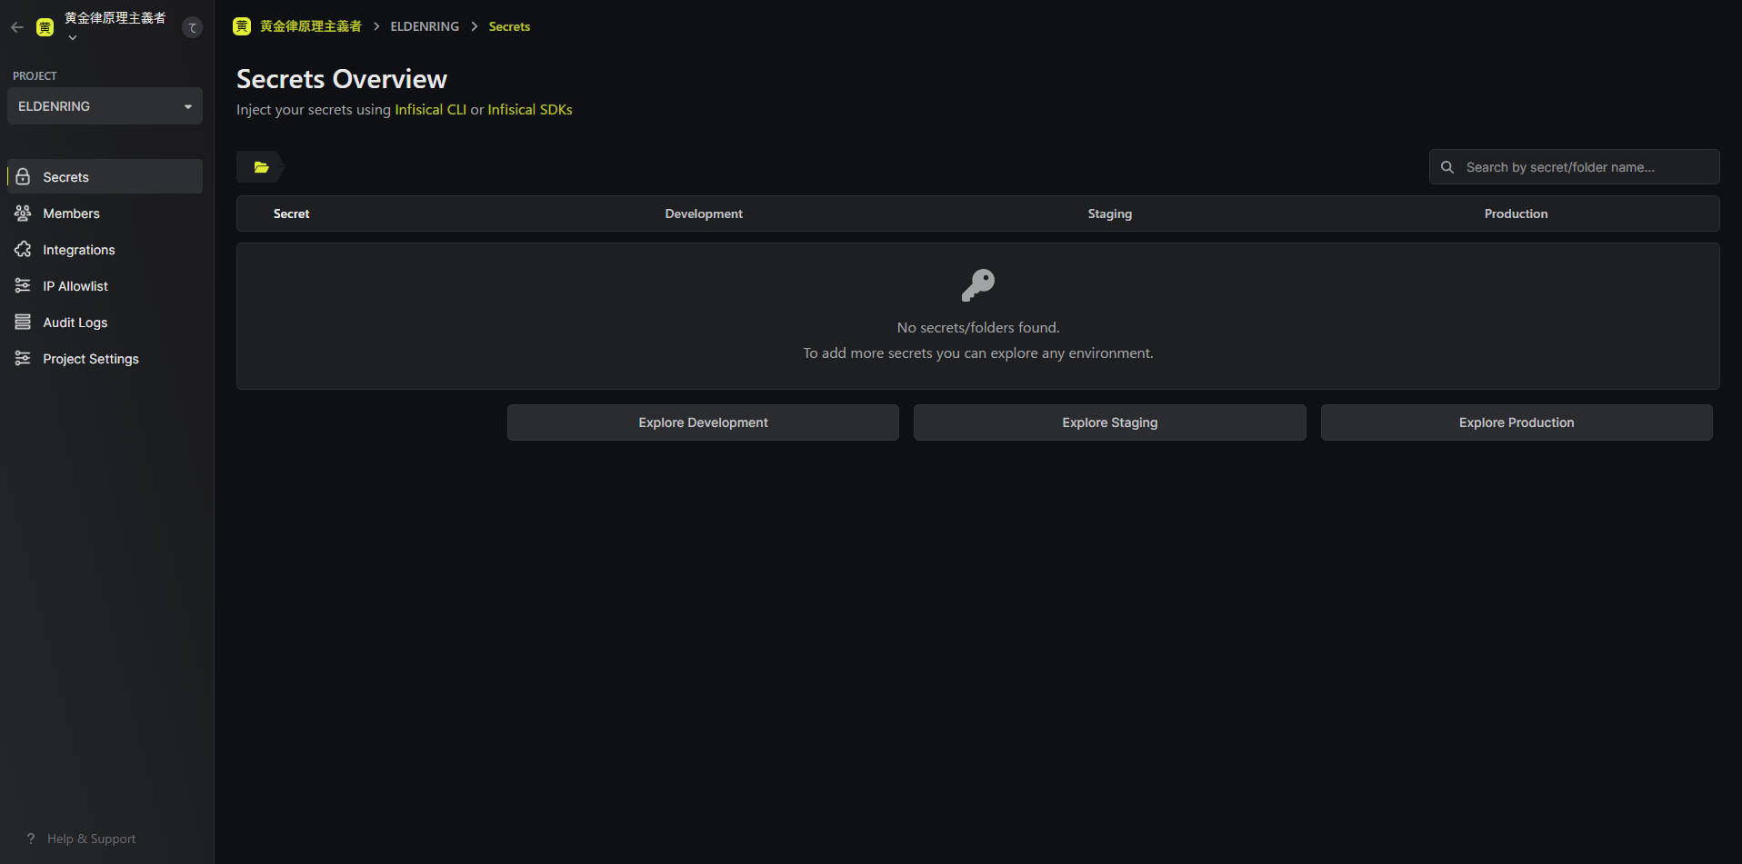Screen dimensions: 1742x864
Task: Open Members in the sidebar
Action: pyautogui.click(x=105, y=214)
